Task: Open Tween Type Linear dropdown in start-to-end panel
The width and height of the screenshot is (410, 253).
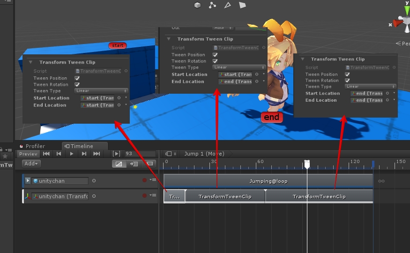Action: 239,67
